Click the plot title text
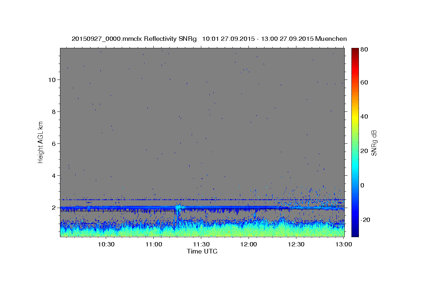 pyautogui.click(x=209, y=39)
